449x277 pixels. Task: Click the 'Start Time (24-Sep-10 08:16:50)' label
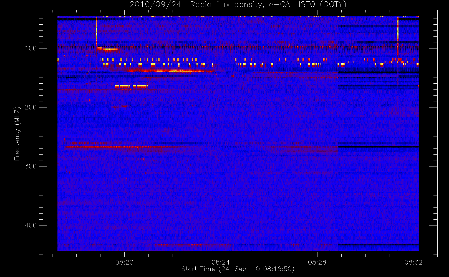(238, 269)
